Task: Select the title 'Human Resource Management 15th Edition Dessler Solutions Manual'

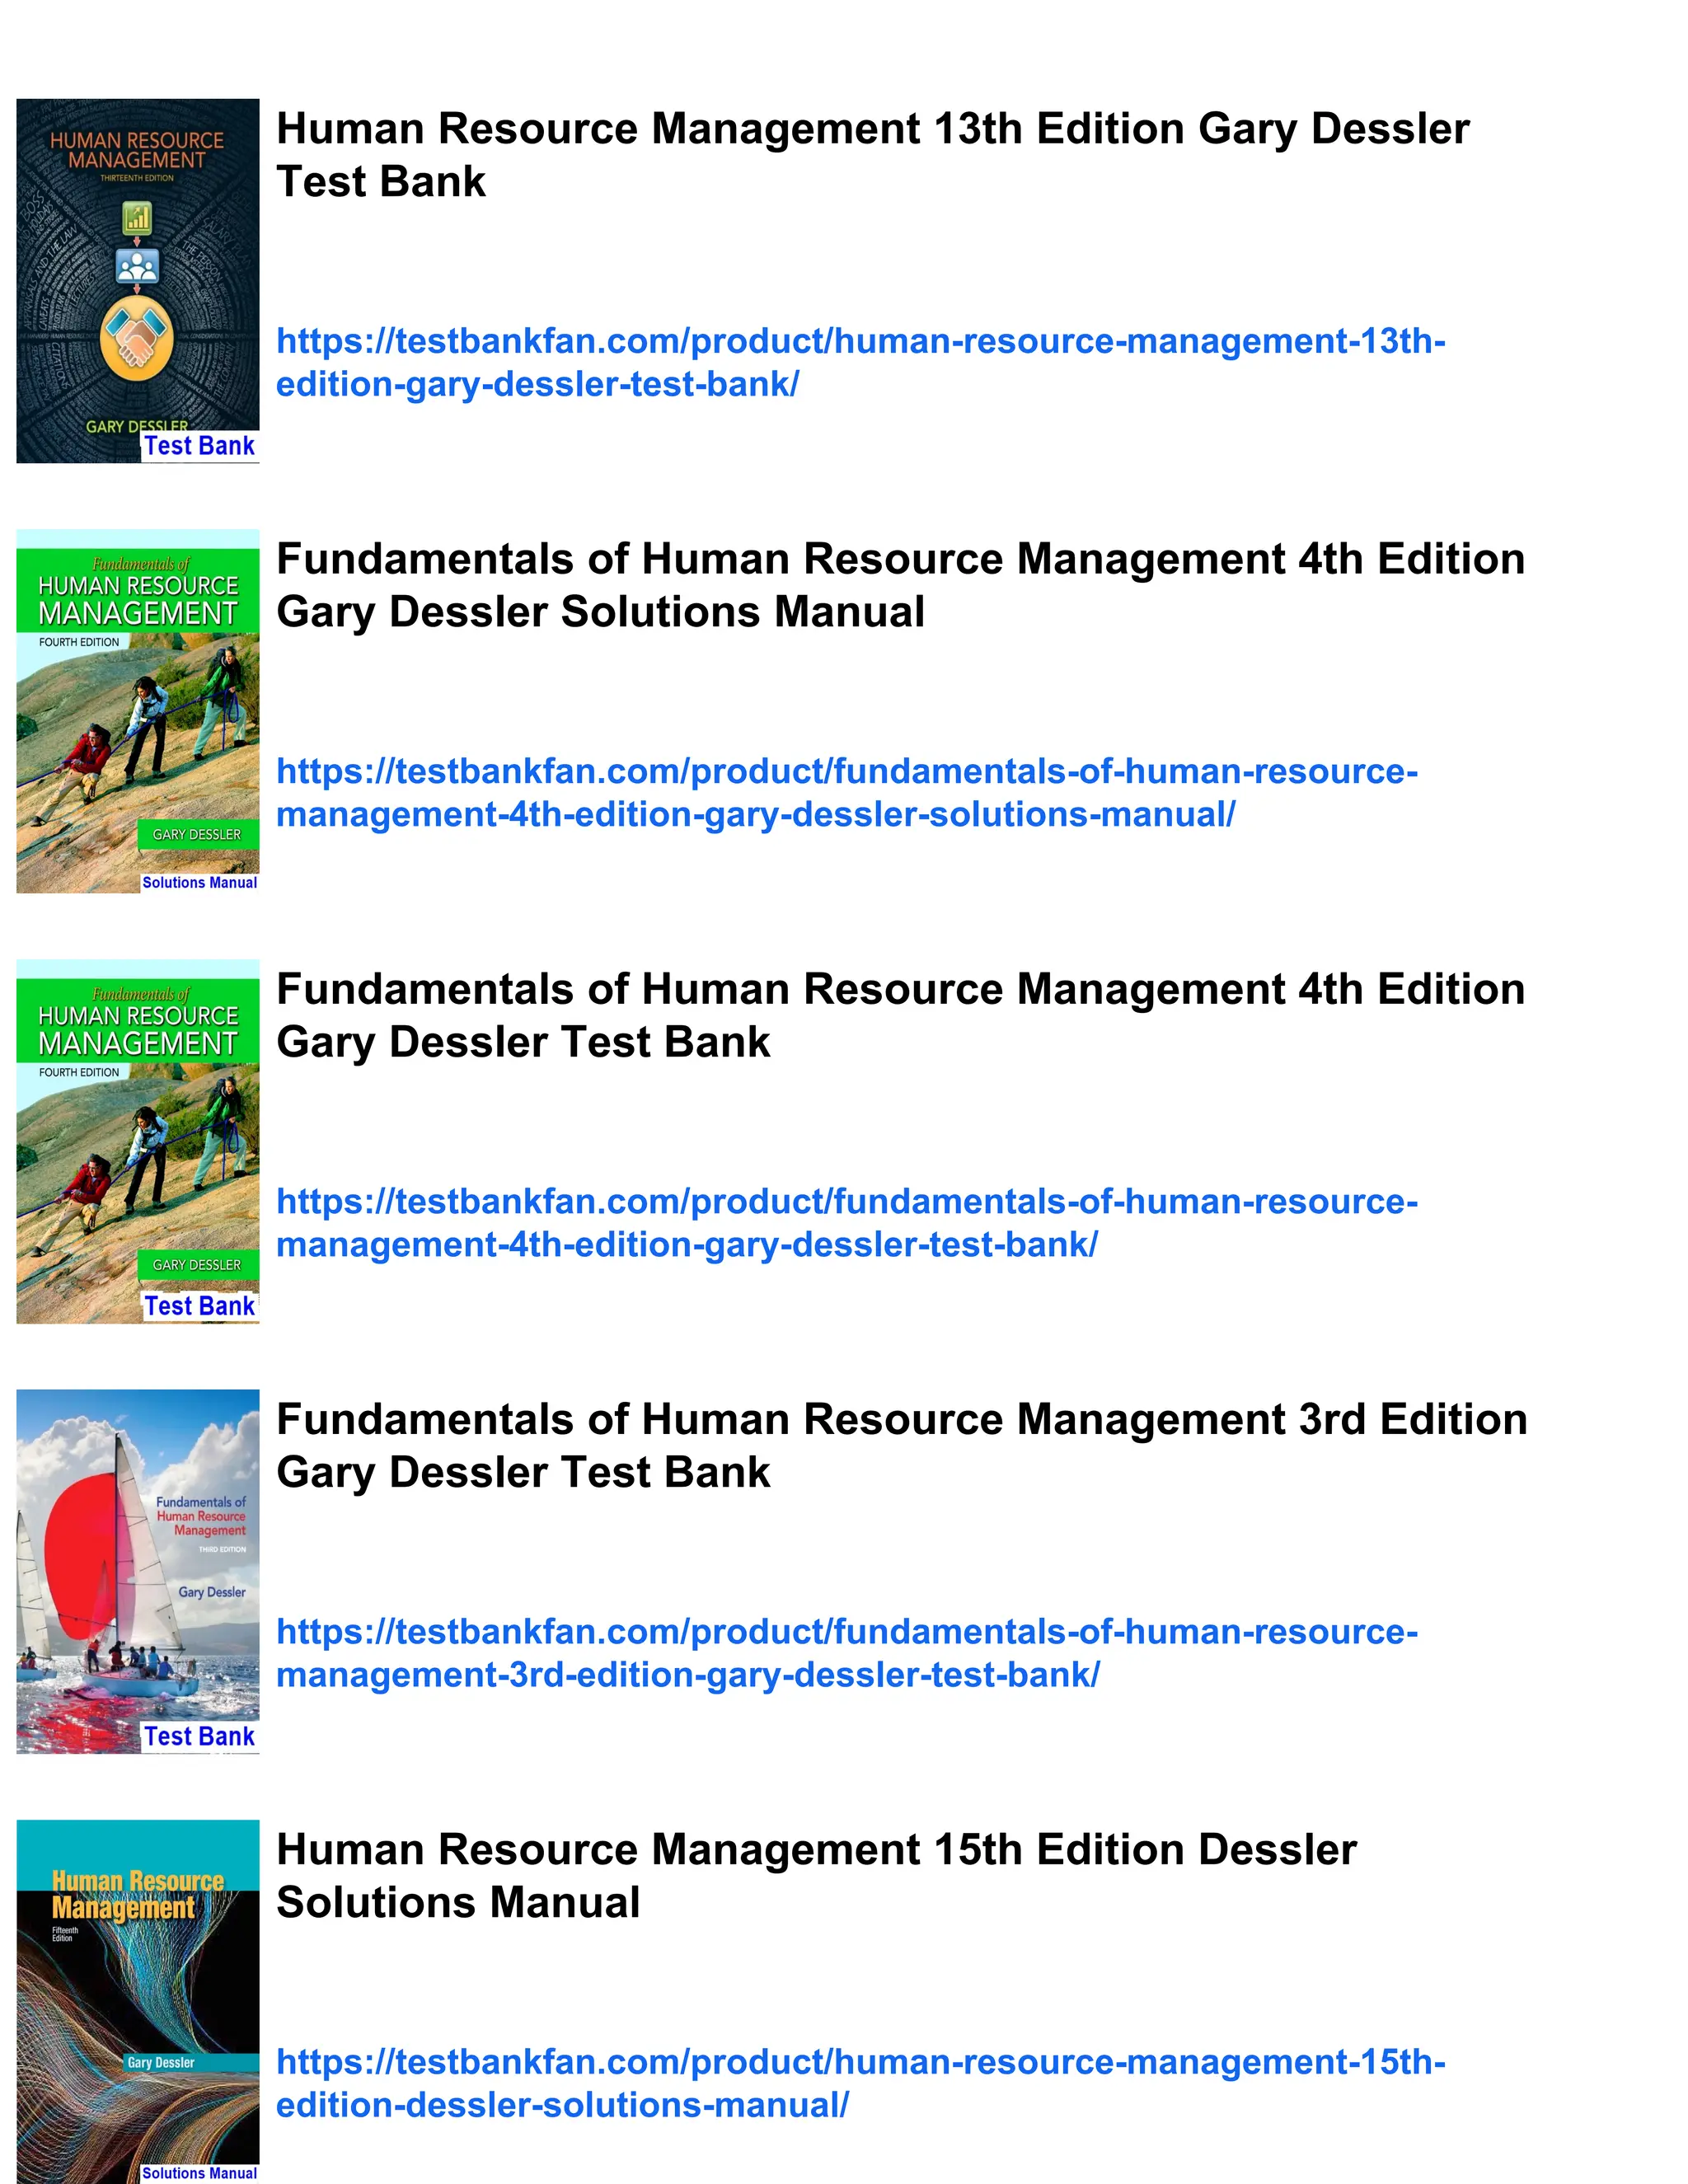Action: (x=816, y=1875)
